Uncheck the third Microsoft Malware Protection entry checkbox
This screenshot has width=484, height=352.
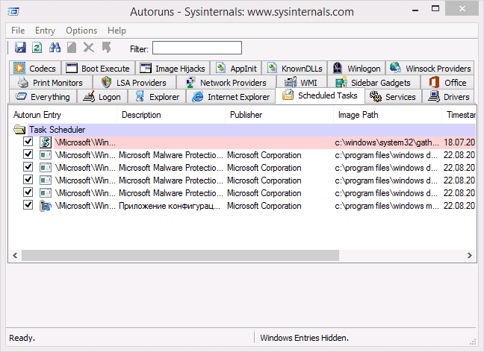[x=28, y=180]
